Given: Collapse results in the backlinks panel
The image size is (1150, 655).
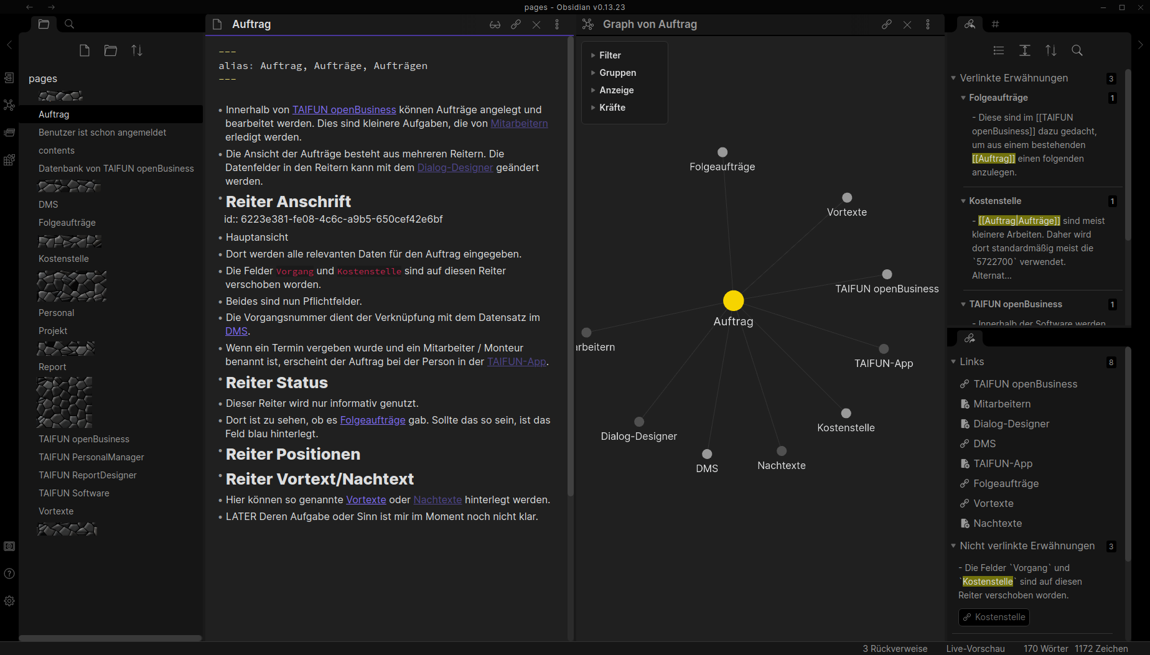Looking at the screenshot, I should click(x=1025, y=50).
